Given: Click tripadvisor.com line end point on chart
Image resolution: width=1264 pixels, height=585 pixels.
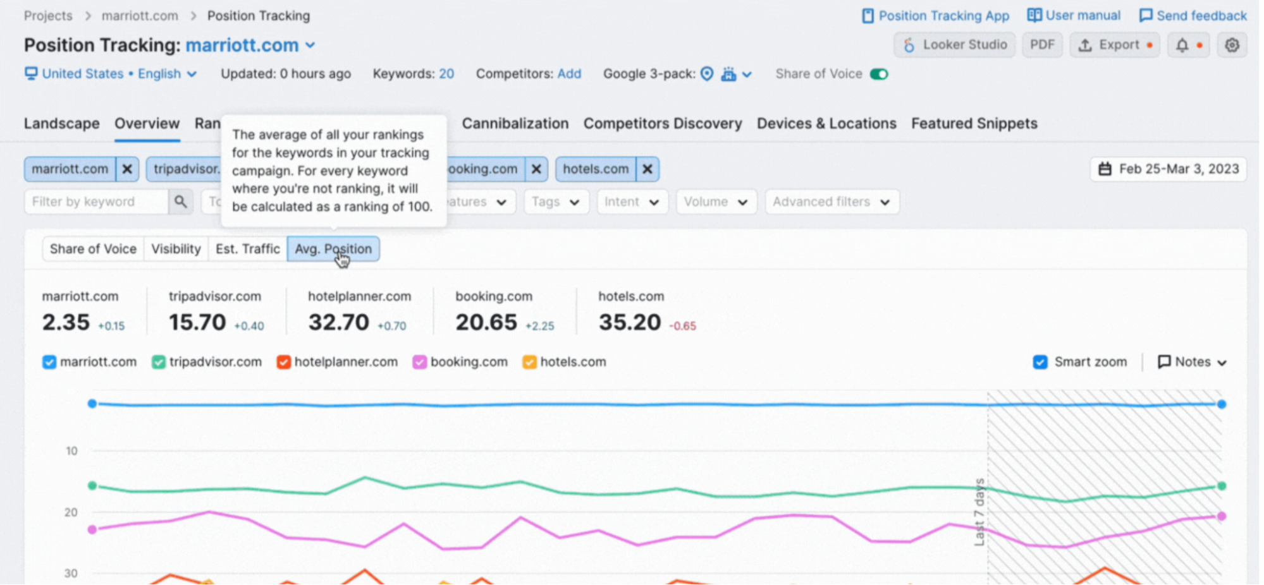Looking at the screenshot, I should click(x=1222, y=486).
